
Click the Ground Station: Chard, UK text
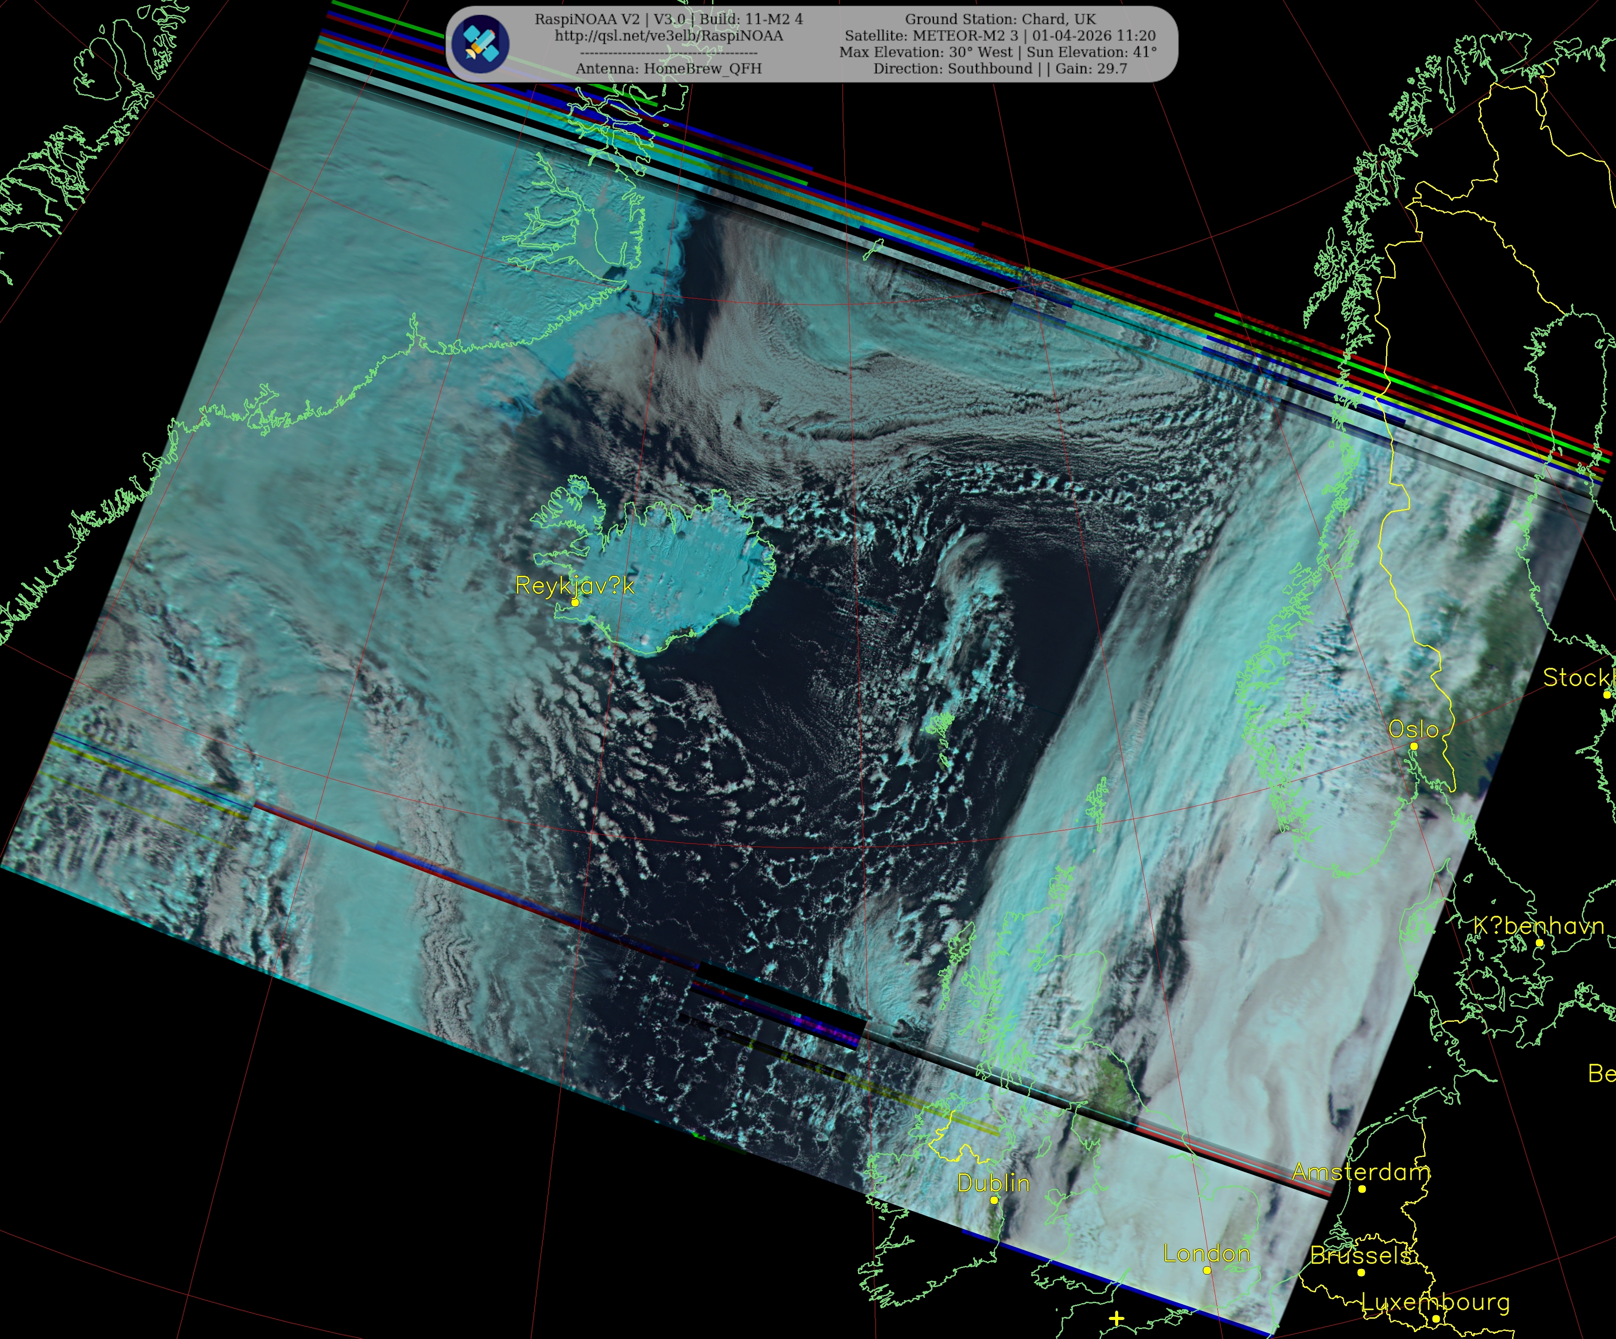pos(1000,19)
